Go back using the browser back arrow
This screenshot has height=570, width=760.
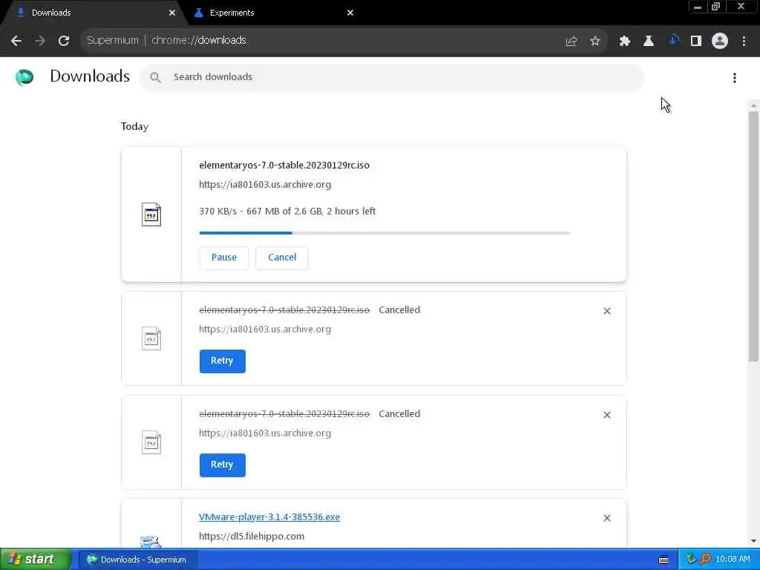pos(16,41)
